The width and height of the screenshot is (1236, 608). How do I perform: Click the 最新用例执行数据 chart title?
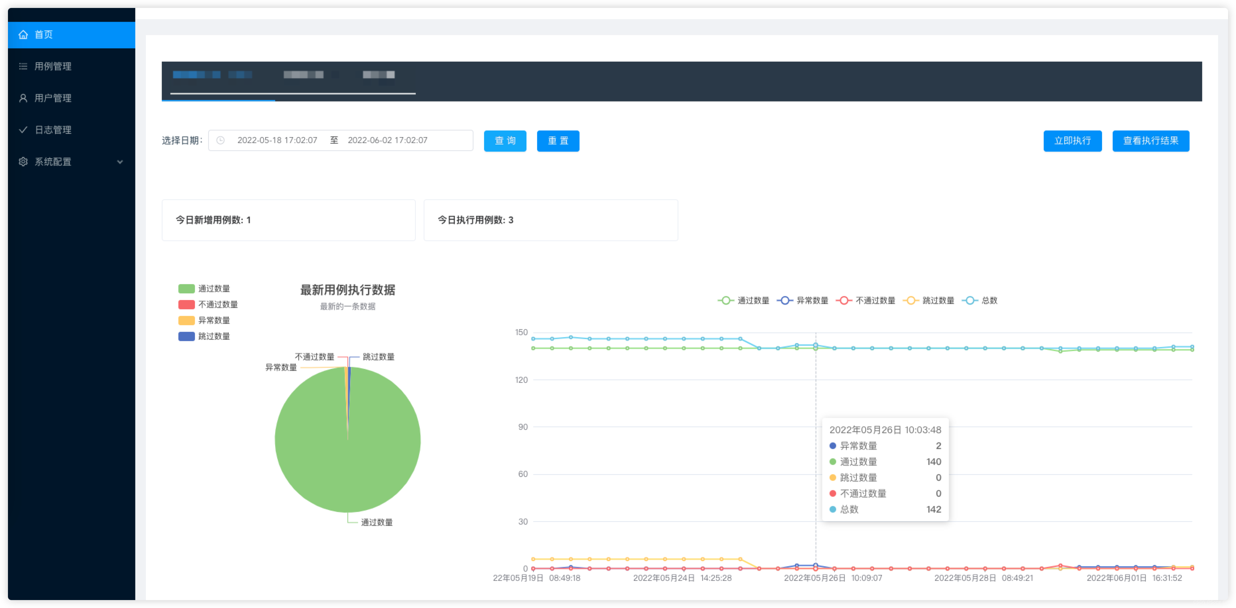[348, 290]
